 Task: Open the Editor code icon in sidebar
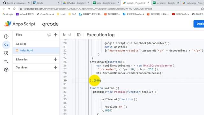click(x=6, y=45)
